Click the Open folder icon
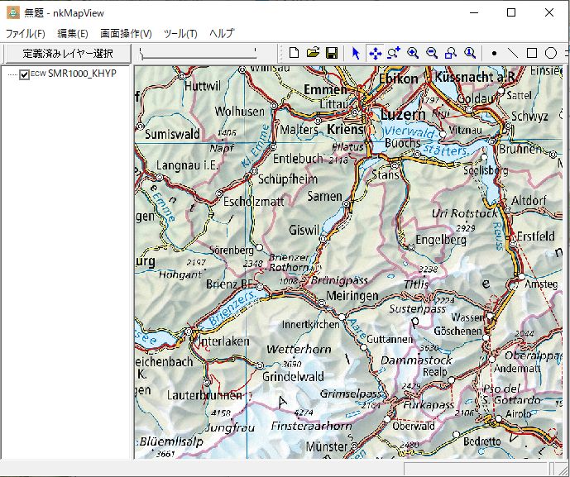Image resolution: width=570 pixels, height=477 pixels. point(313,53)
